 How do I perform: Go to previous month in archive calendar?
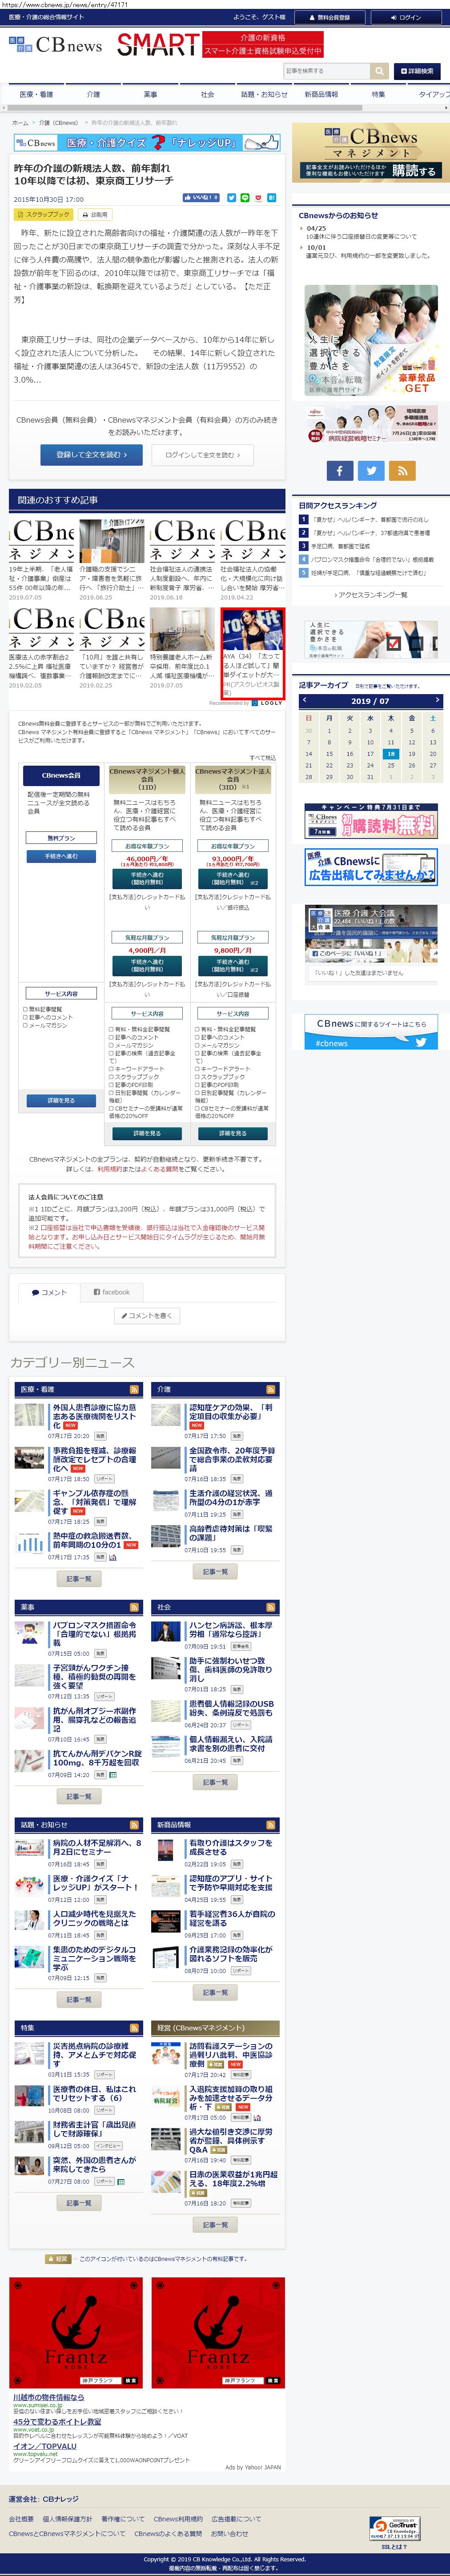click(304, 700)
